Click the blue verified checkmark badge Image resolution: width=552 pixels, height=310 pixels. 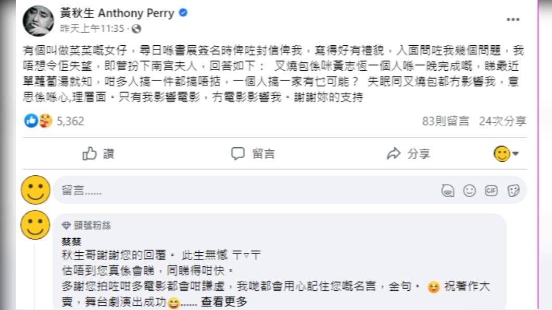pyautogui.click(x=183, y=14)
